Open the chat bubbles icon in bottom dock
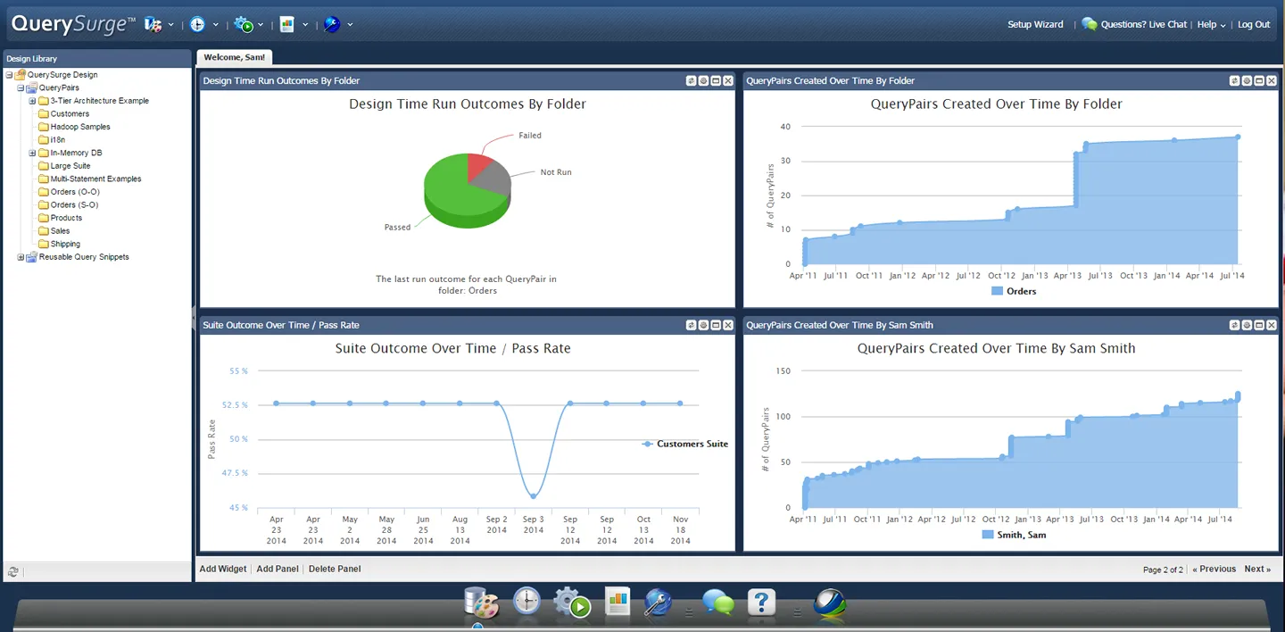This screenshot has height=632, width=1285. (x=717, y=603)
